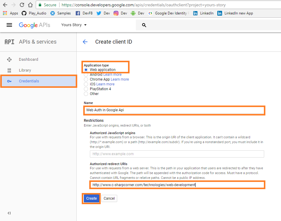Collapse the left sidebar with the bottom chevron

pos(9,213)
